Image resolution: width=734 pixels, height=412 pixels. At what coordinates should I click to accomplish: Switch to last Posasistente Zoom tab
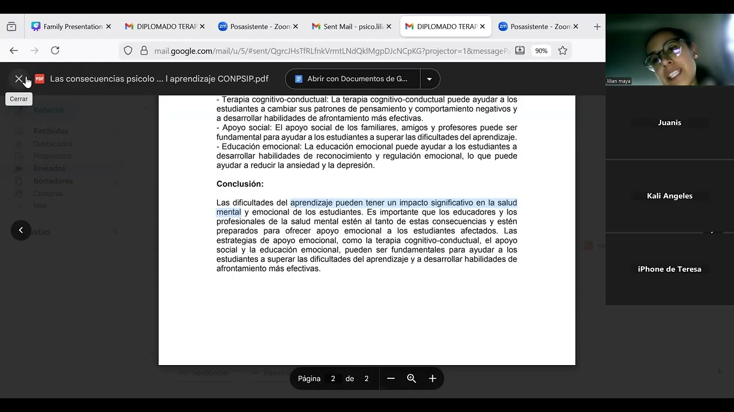point(539,26)
